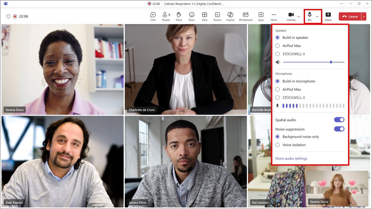Turn off the Camera
Viewport: 372px width, 209px height.
[291, 17]
